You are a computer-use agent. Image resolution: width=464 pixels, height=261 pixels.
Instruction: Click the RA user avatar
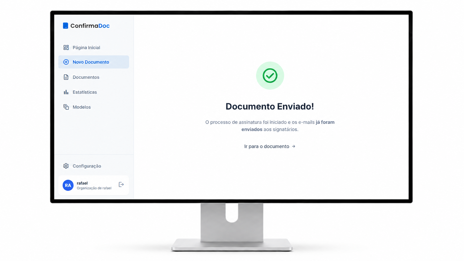tap(68, 185)
